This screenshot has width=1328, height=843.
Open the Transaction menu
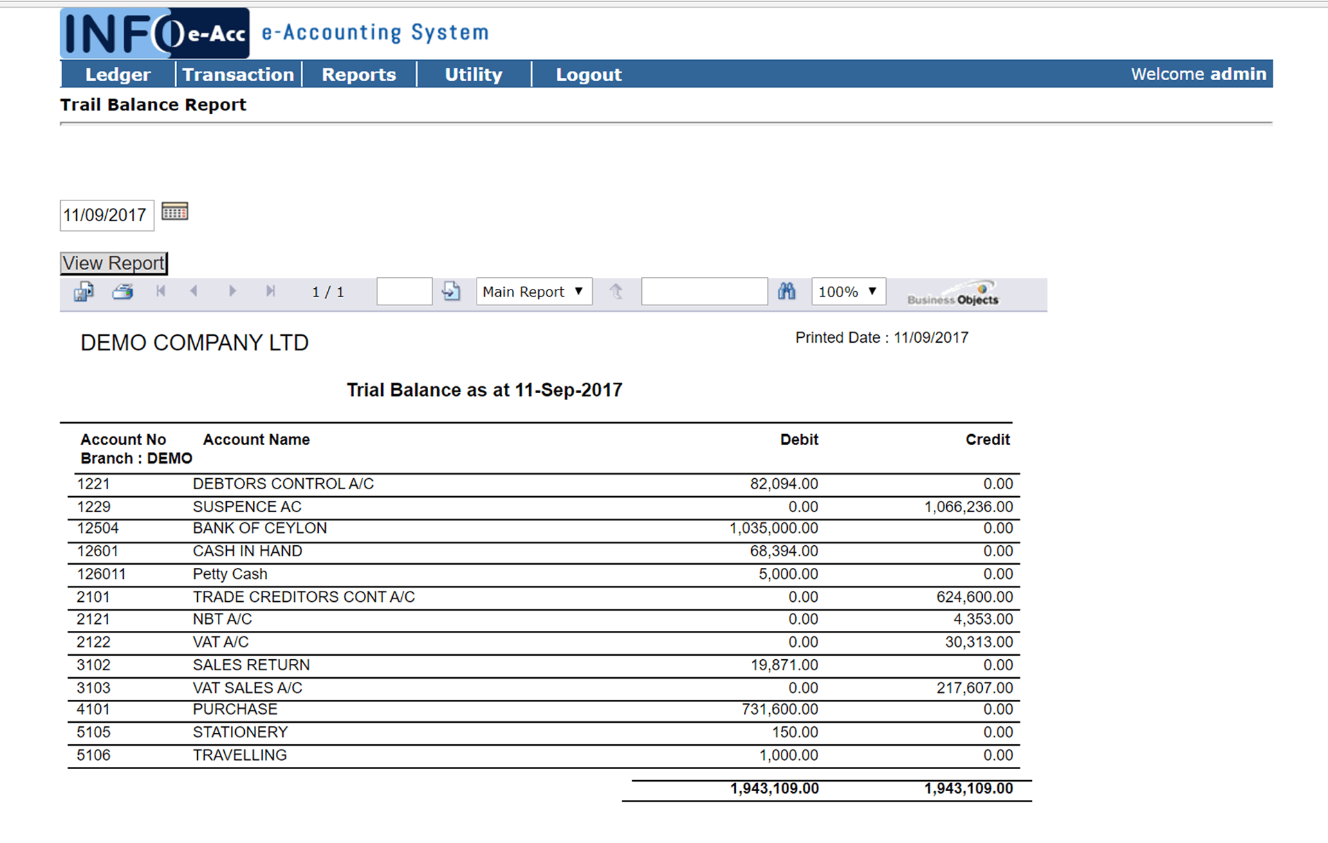pyautogui.click(x=238, y=75)
